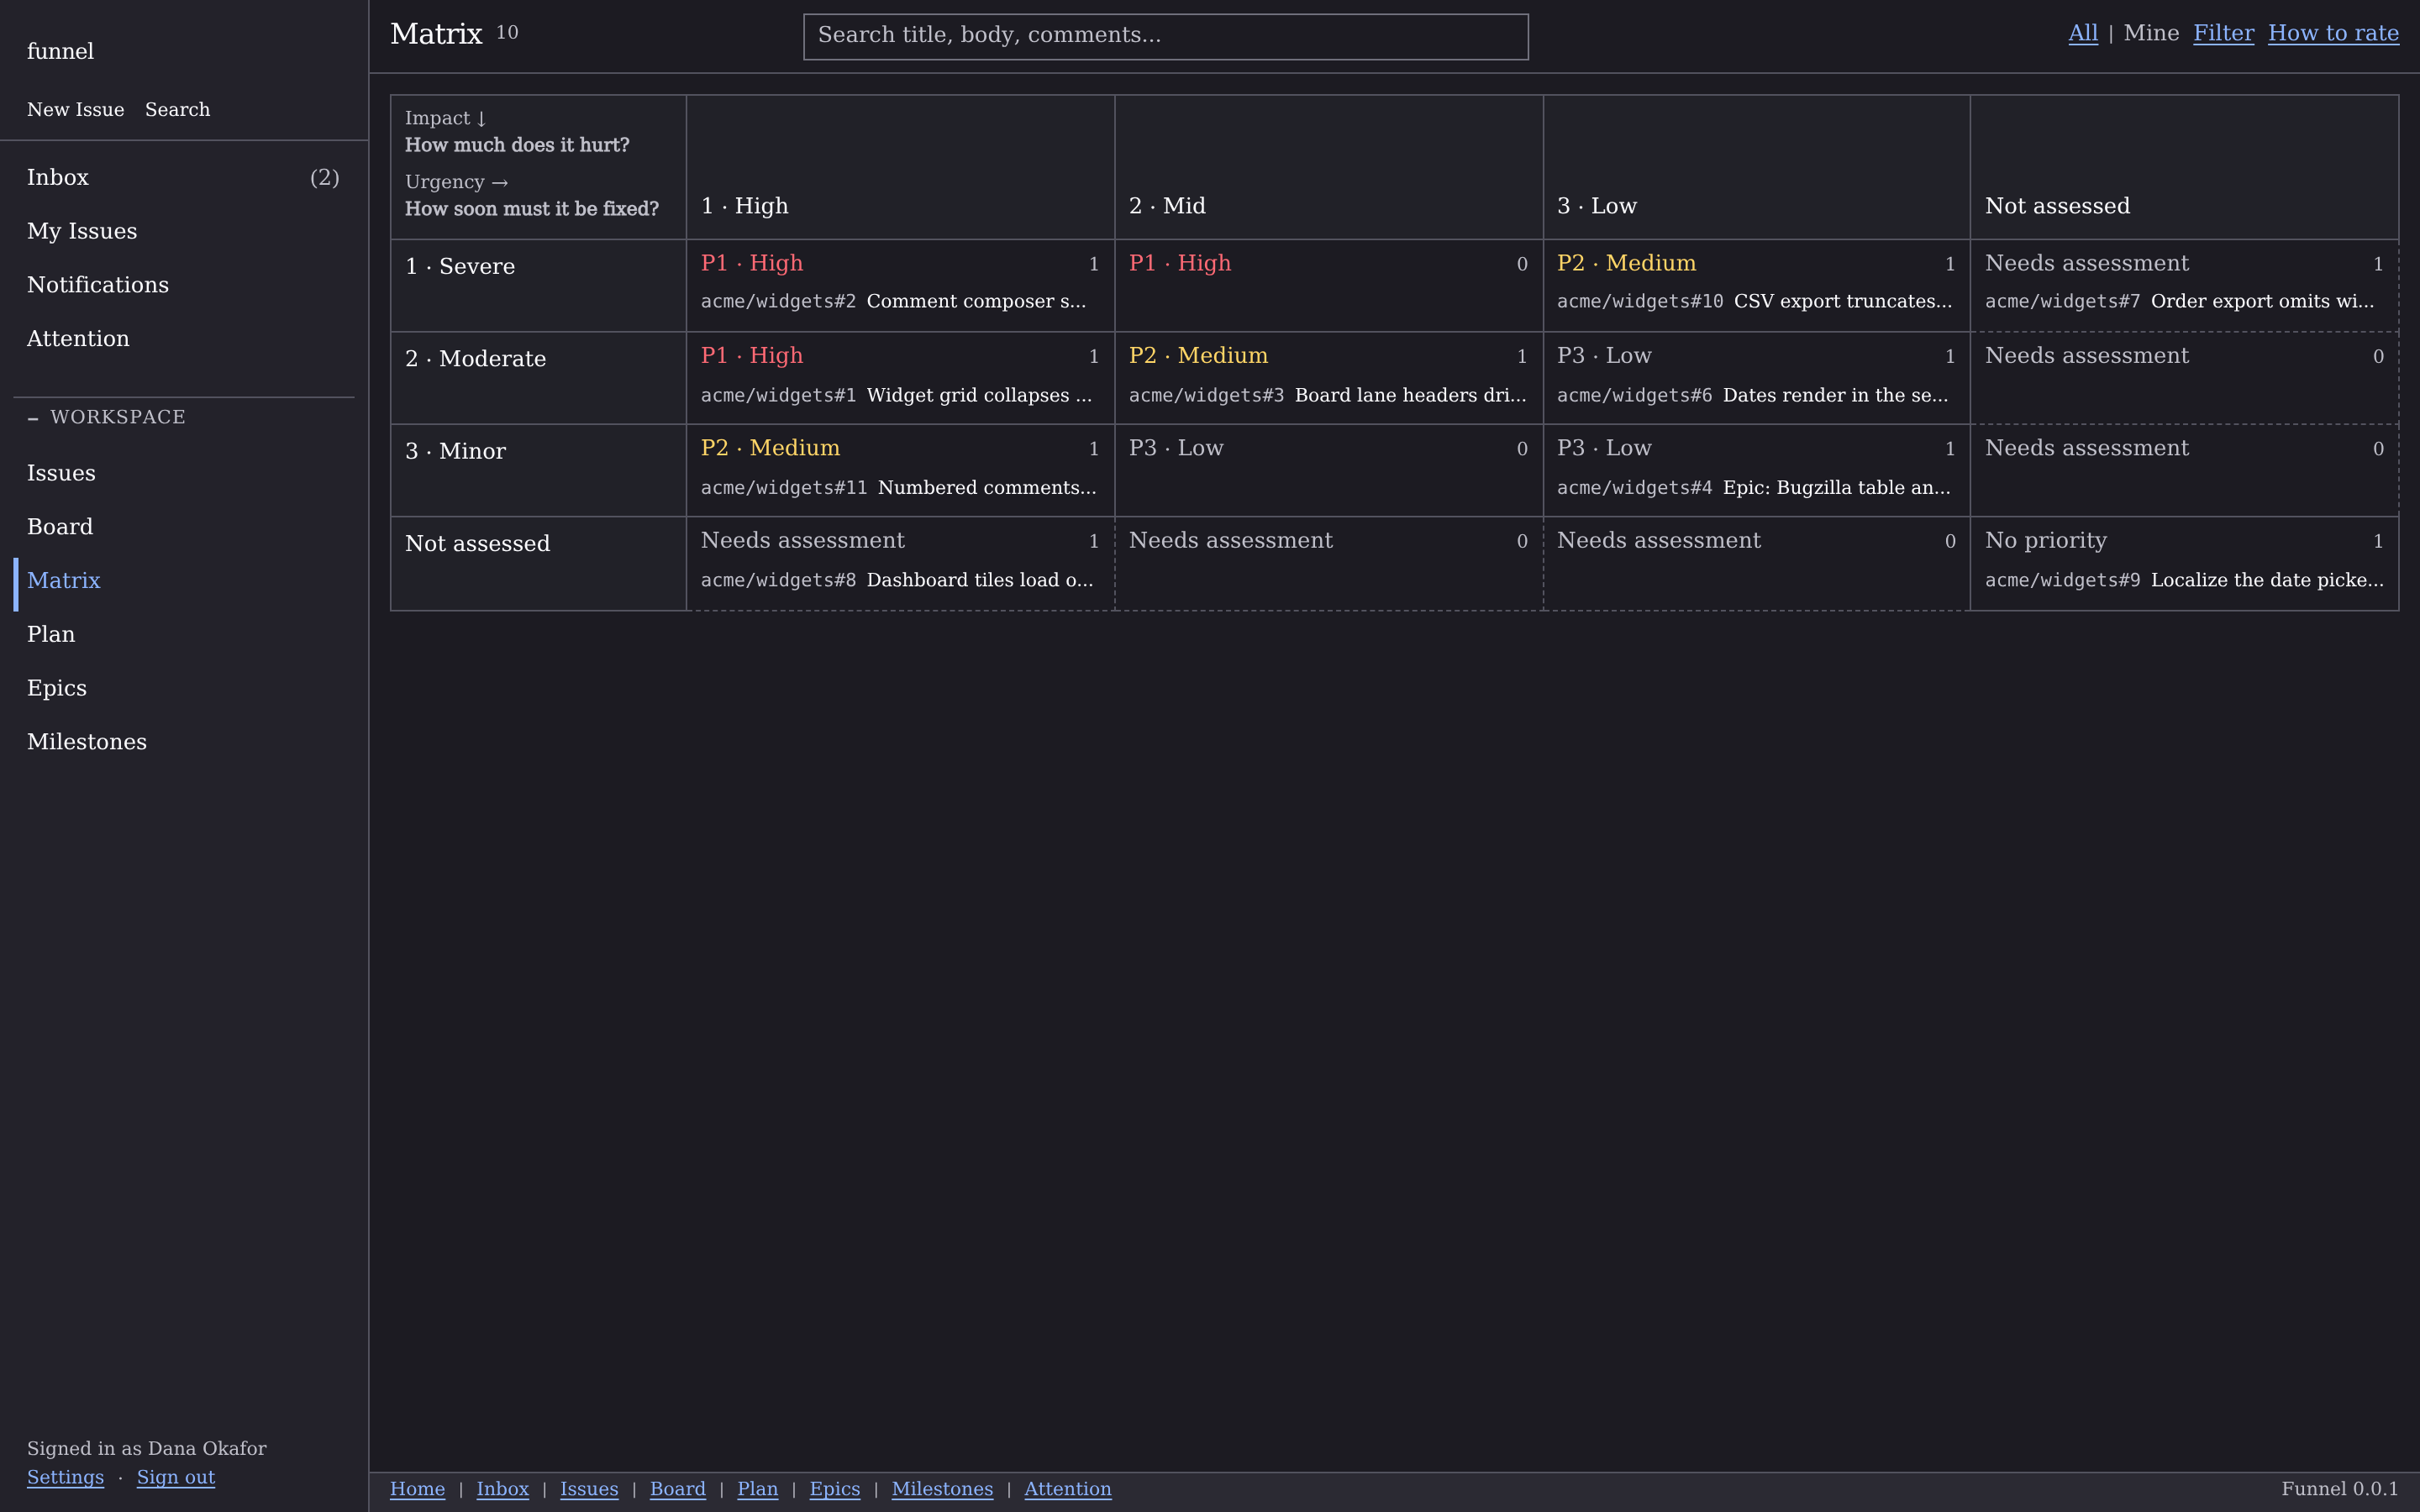Screen dimensions: 2420x1512
Task: Open Plan link in the footer
Action: (757, 1489)
